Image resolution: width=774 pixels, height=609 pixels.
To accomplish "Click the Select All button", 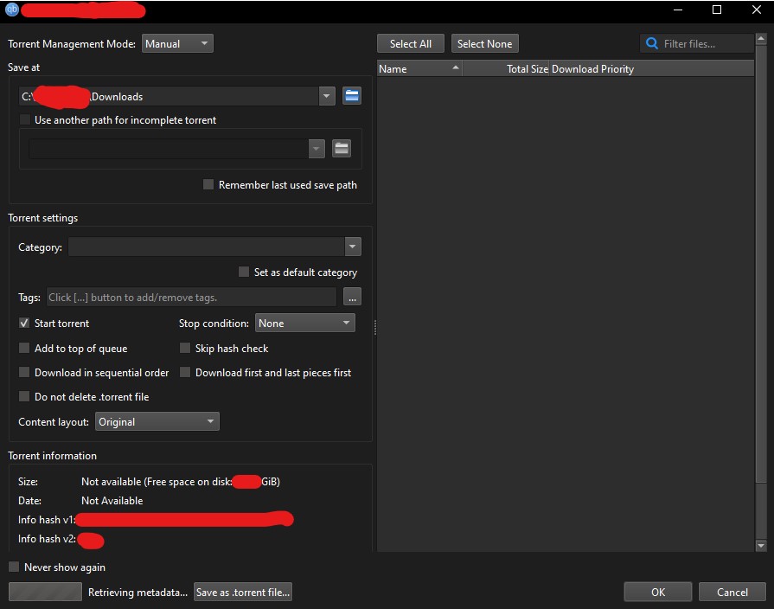I will 410,43.
